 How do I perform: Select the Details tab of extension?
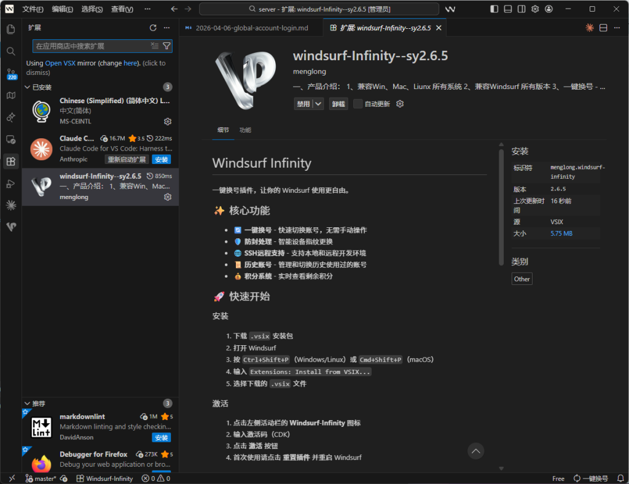click(x=223, y=130)
